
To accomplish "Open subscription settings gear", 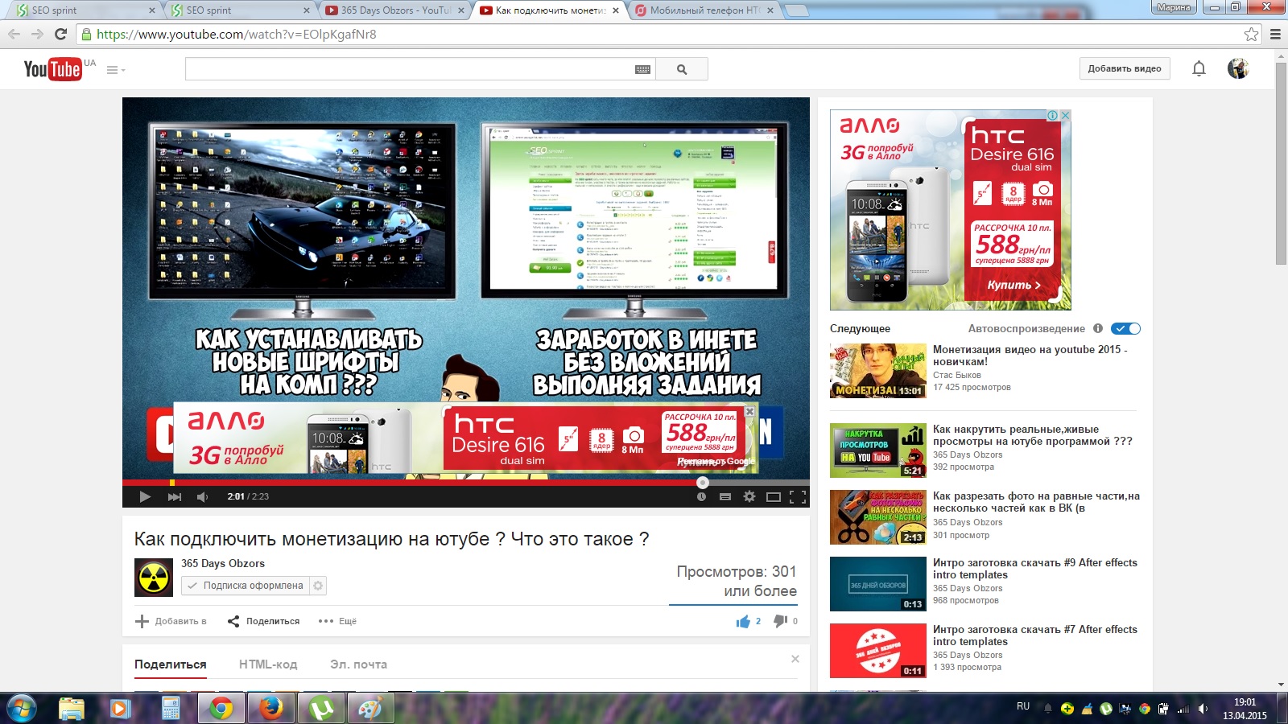I will [x=318, y=586].
